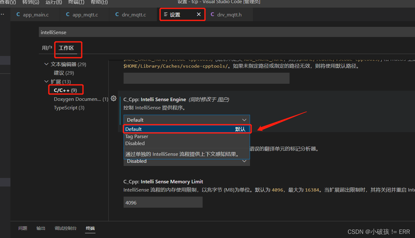
Task: Open the 终端 panel tab
Action: tap(90, 228)
